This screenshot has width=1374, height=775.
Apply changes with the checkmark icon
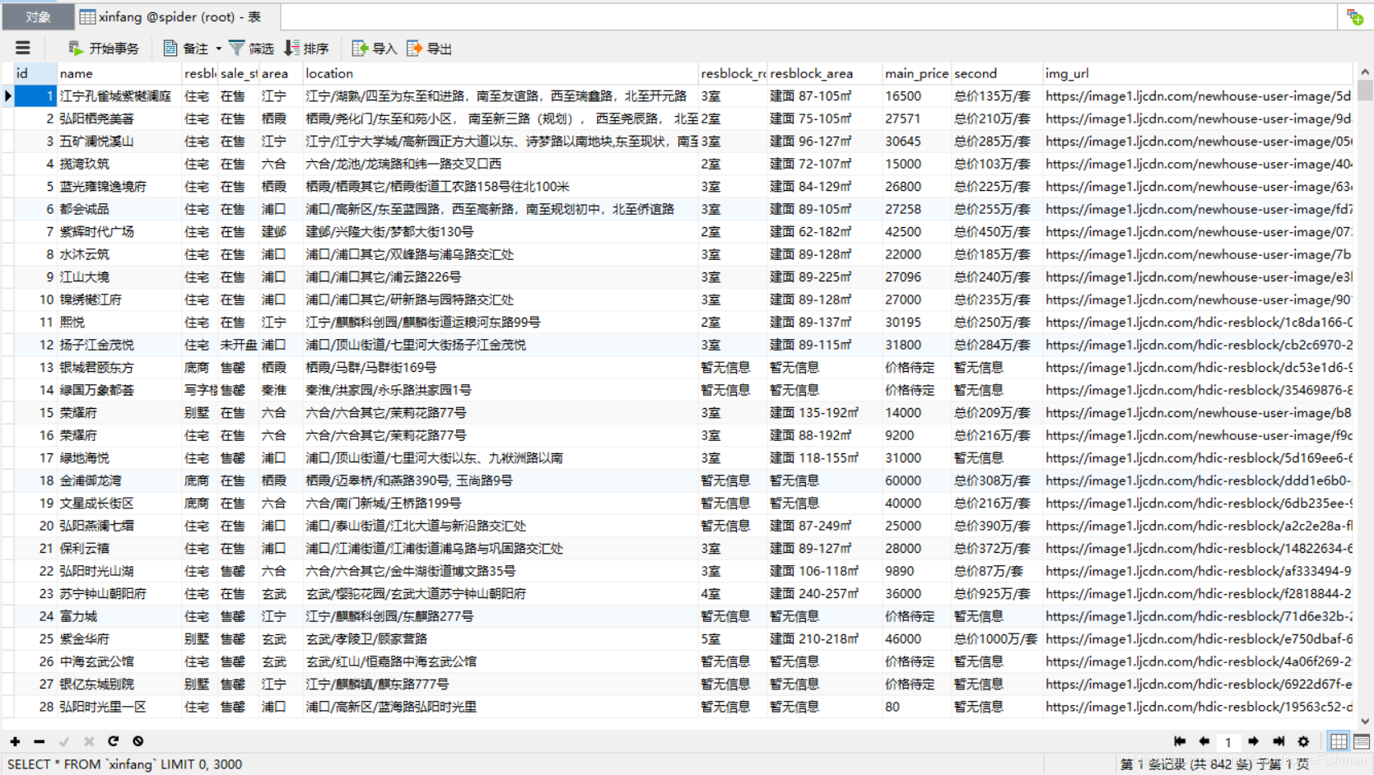[x=64, y=741]
